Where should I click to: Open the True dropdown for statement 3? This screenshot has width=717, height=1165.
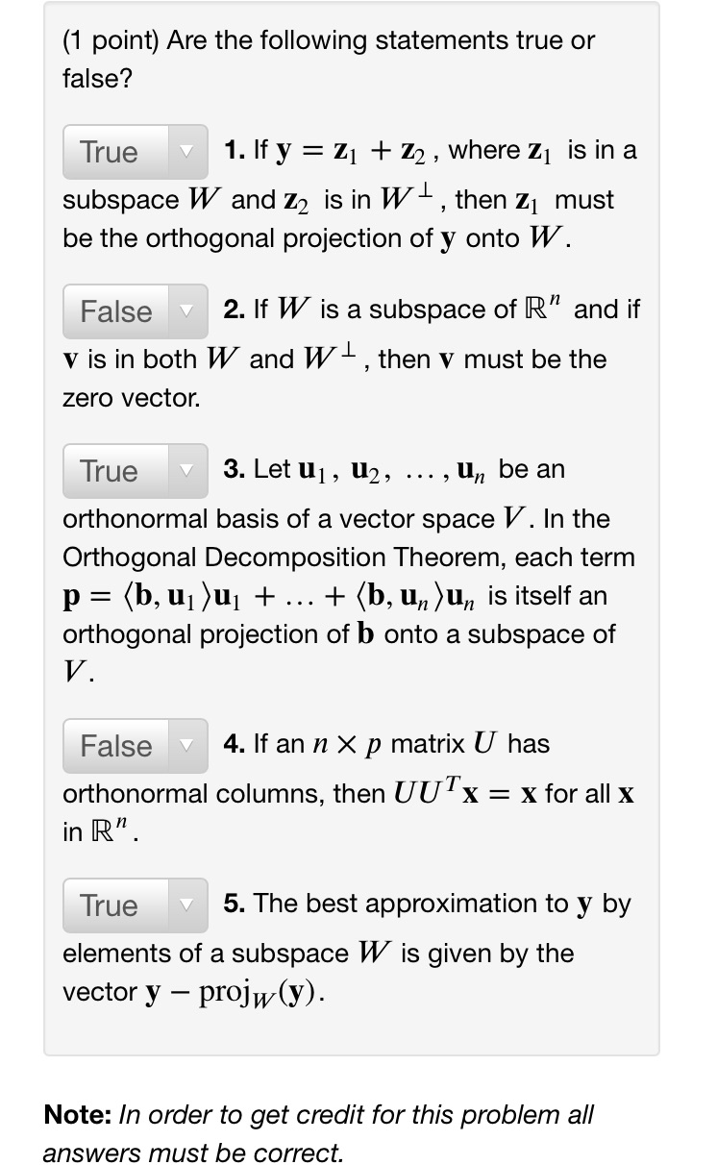coord(125,471)
